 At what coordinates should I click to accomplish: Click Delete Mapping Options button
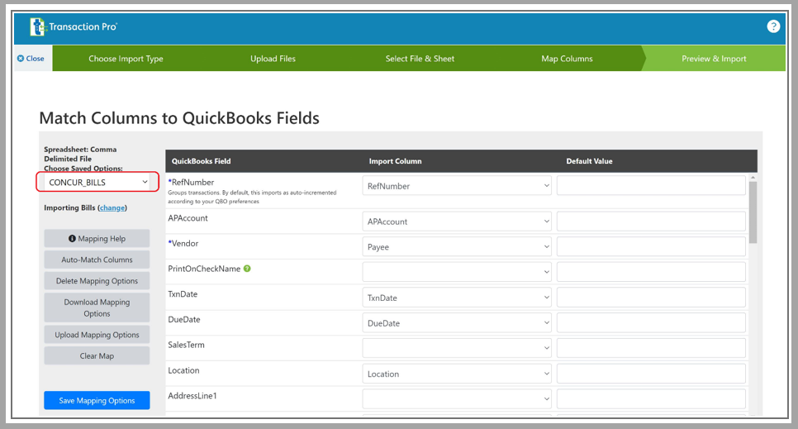97,281
